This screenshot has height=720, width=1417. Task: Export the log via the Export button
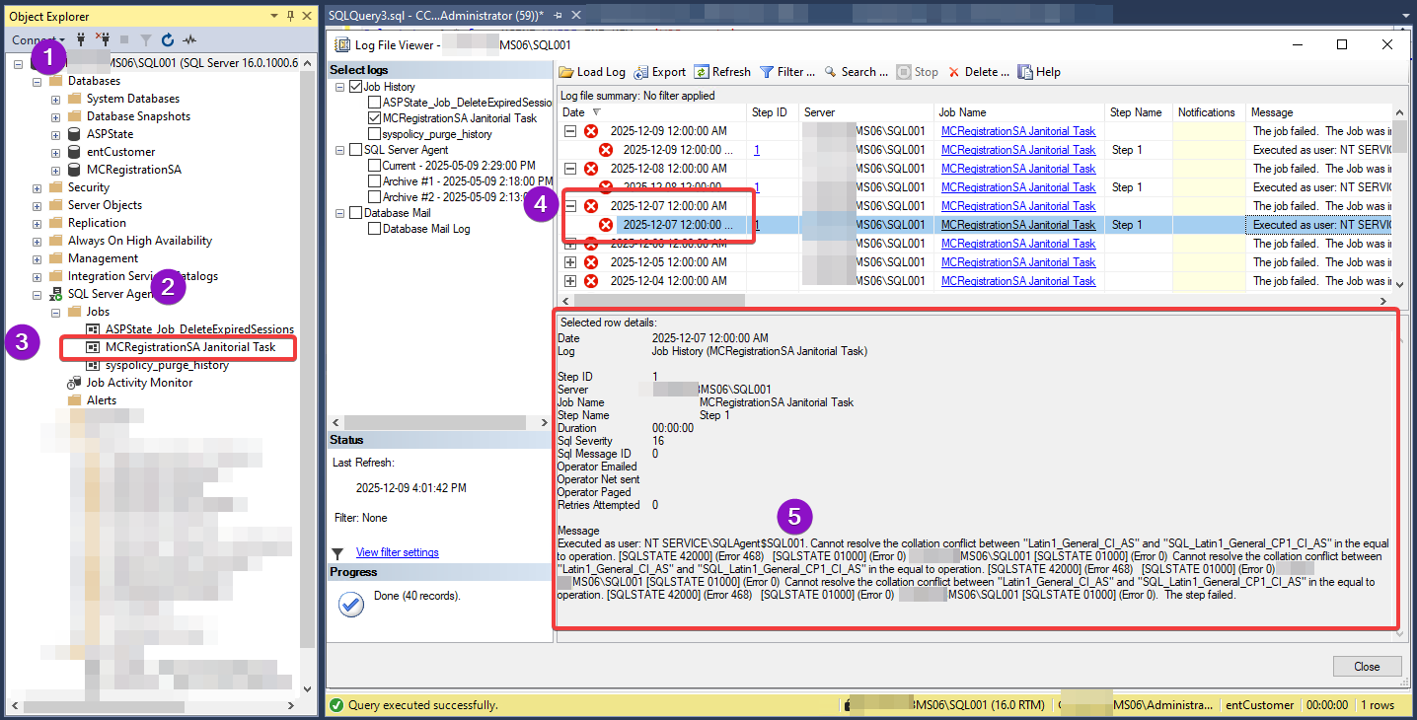tap(660, 72)
